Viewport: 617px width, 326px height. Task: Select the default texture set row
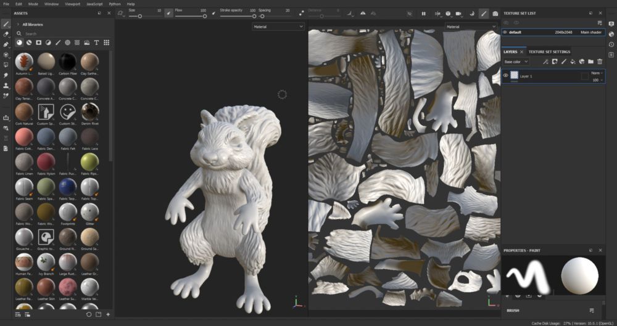[x=553, y=32]
